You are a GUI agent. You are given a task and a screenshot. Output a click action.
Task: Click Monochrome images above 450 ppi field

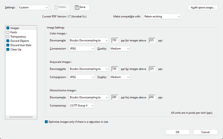point(152,97)
